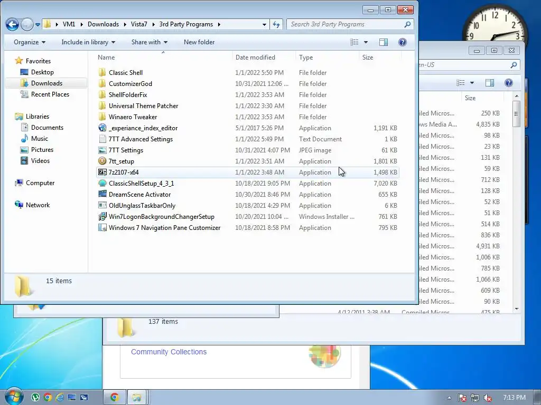Expand arrow after Vista7 breadcrumb

click(153, 24)
